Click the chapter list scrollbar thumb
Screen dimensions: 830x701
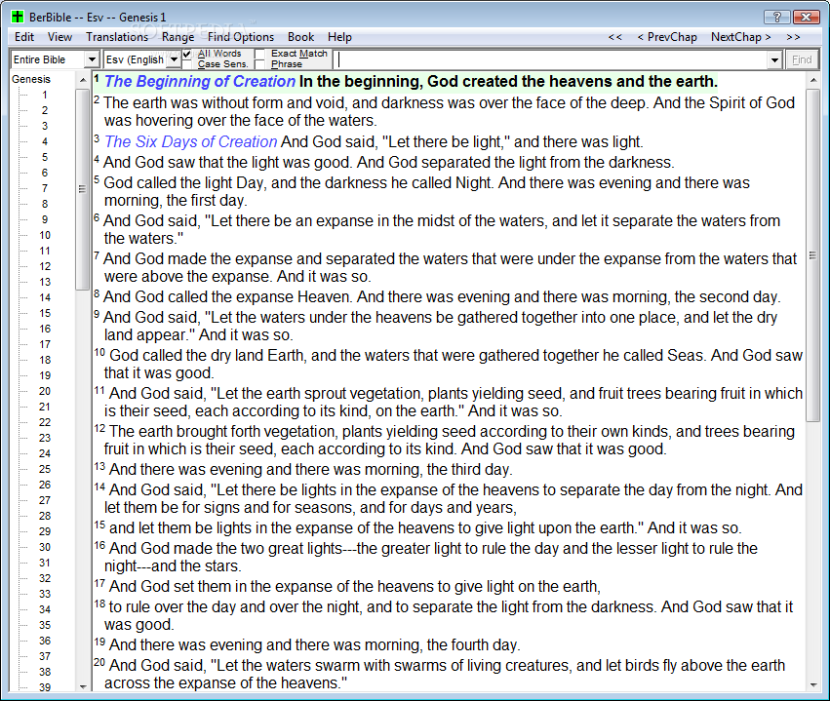click(83, 189)
